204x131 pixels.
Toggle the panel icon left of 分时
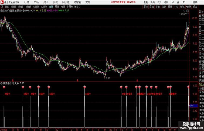tap(2, 7)
